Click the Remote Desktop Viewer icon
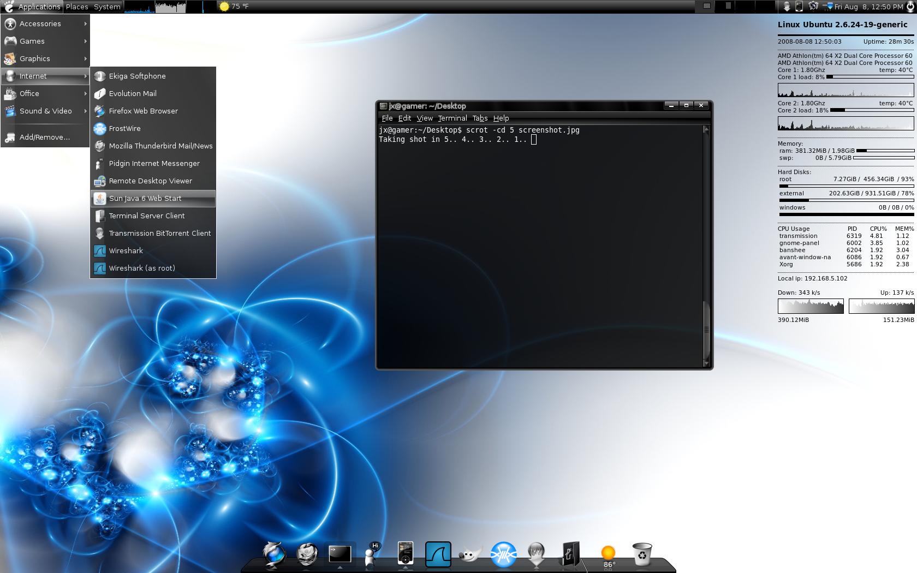The image size is (917, 573). [x=99, y=181]
